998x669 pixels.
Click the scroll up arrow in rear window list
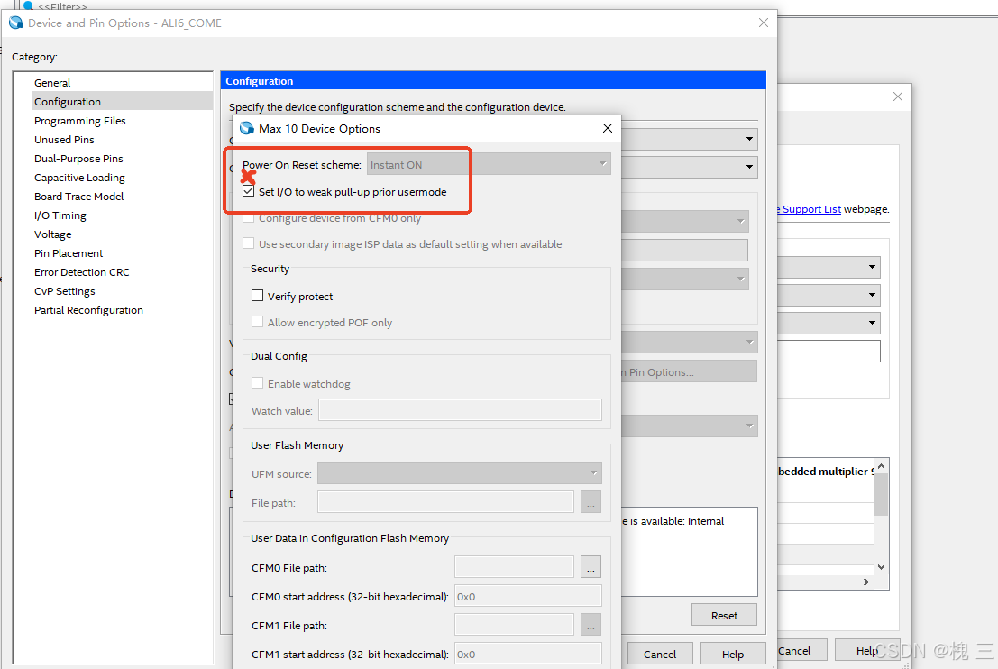881,466
